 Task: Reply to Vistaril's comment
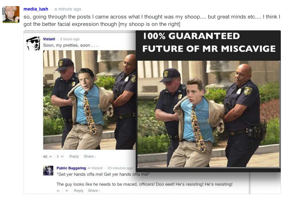pyautogui.click(x=74, y=156)
